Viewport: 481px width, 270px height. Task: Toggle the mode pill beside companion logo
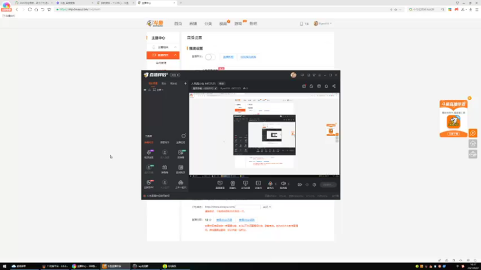(175, 75)
